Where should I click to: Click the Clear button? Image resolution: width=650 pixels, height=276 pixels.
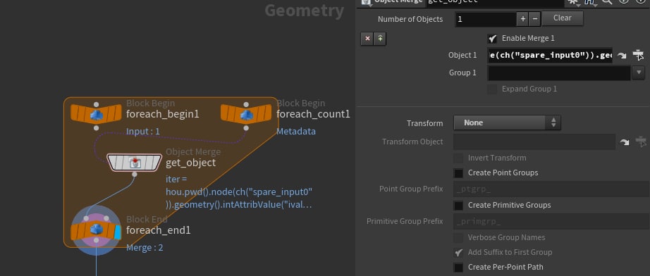(563, 18)
